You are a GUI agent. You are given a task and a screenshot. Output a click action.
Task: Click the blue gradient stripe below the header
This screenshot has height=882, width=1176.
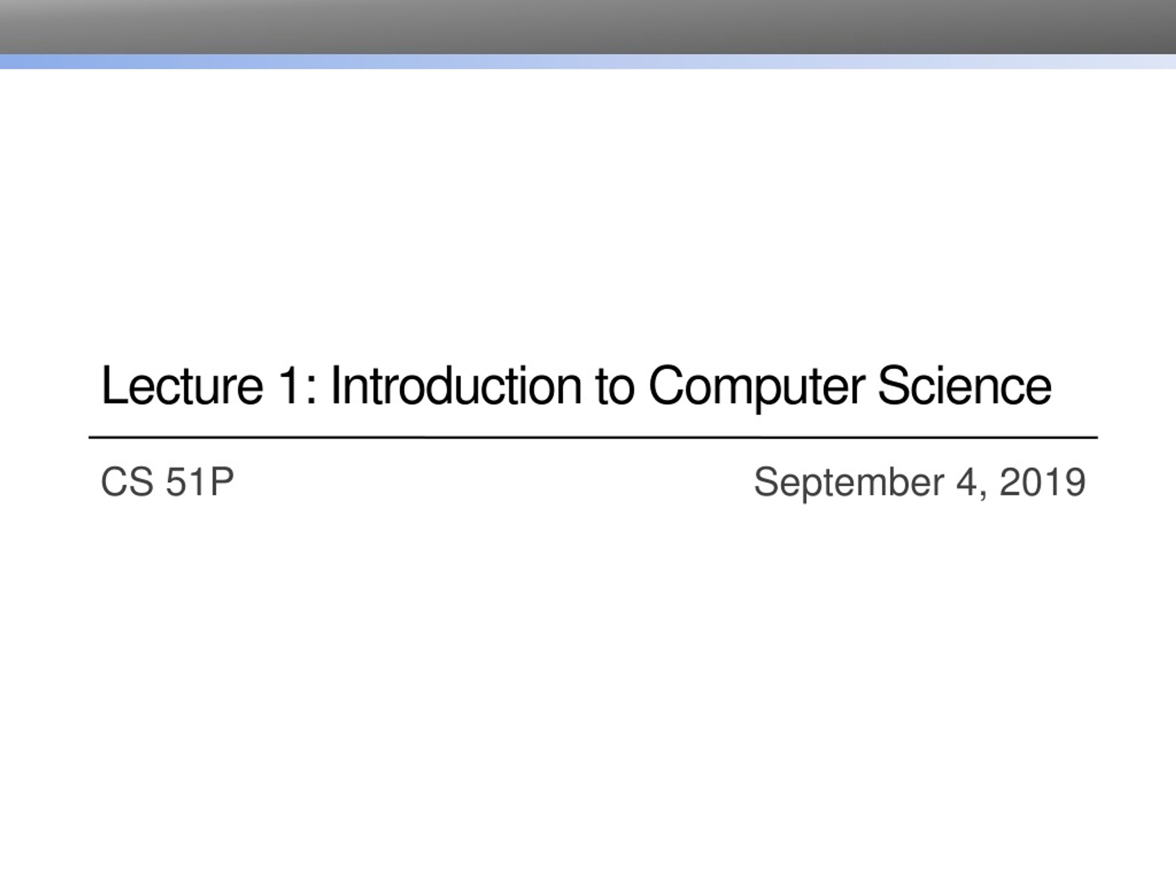(588, 61)
